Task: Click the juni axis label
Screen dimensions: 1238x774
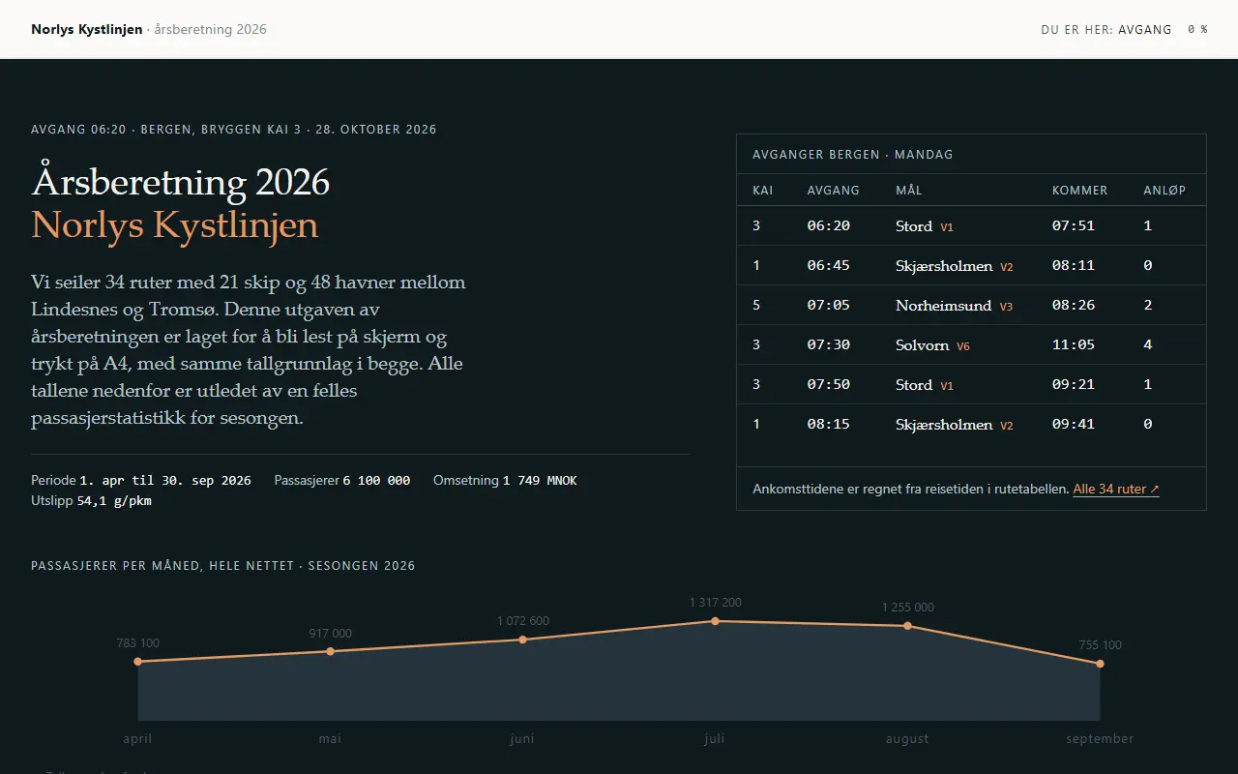Action: (x=522, y=739)
